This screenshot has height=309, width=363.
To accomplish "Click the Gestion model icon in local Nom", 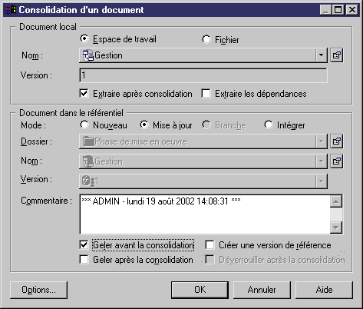I will 88,55.
